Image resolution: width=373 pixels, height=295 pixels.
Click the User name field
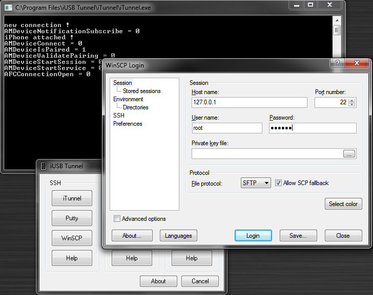[x=227, y=128]
